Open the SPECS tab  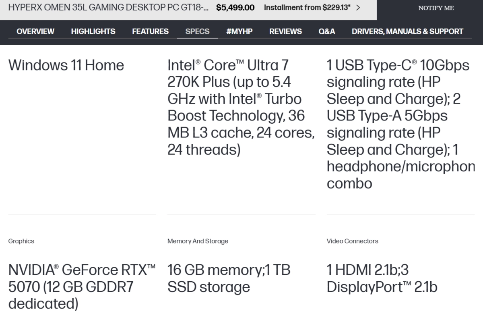pos(197,31)
